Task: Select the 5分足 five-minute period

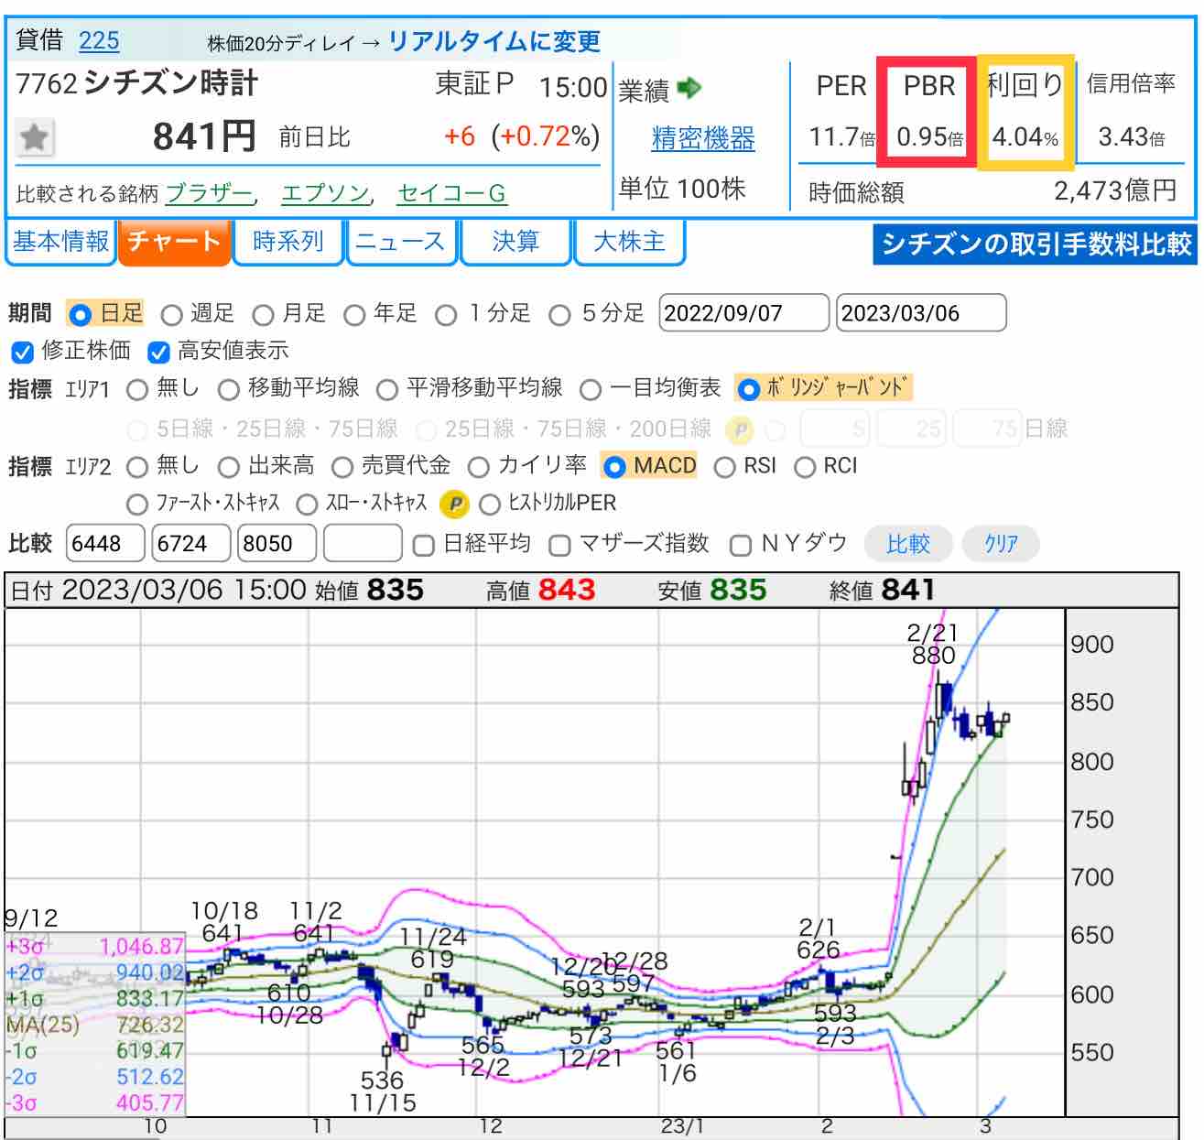Action: click(x=559, y=315)
